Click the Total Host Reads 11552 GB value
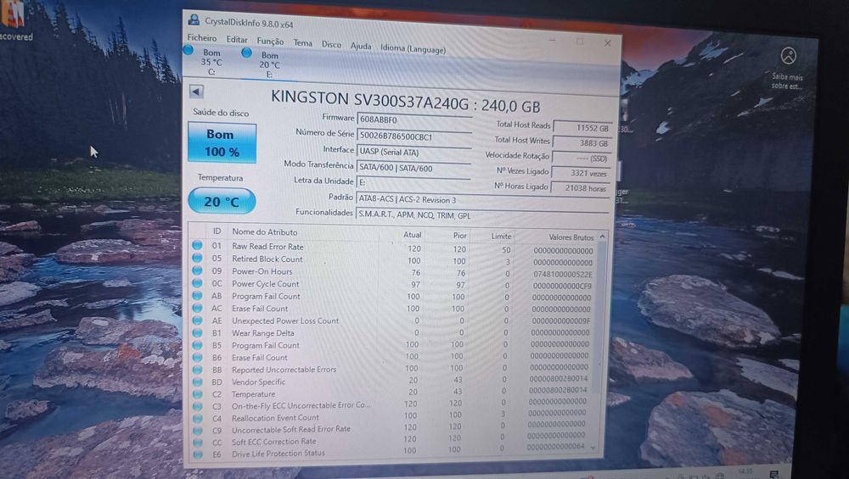This screenshot has width=849, height=479. 582,128
